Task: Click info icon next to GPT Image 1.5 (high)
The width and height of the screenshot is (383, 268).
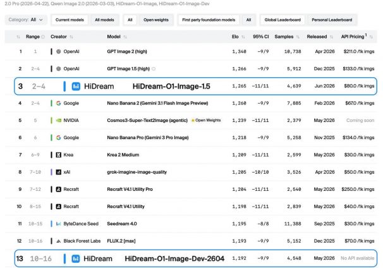Action: click(154, 69)
